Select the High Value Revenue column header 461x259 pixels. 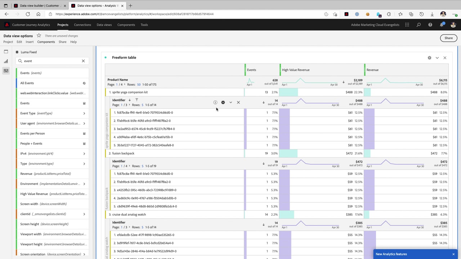(x=322, y=70)
